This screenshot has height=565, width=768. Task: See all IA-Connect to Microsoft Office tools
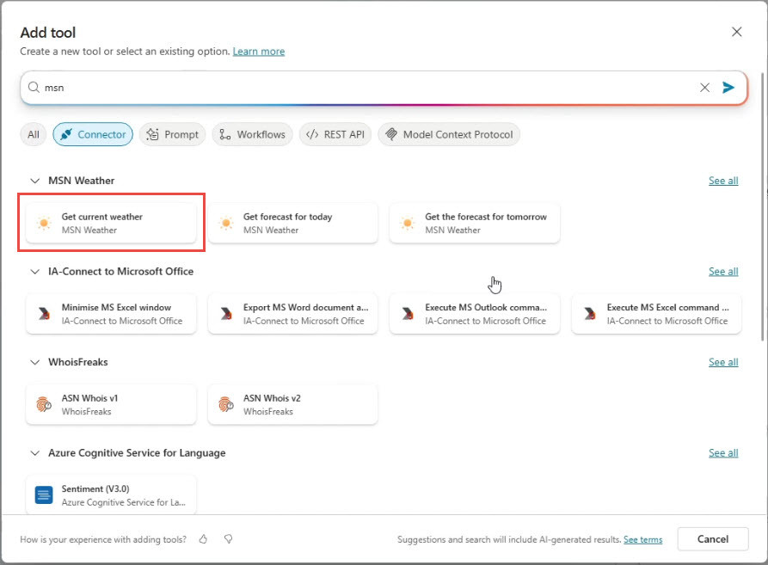tap(723, 271)
